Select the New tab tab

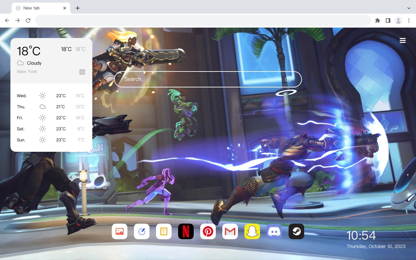41,8
